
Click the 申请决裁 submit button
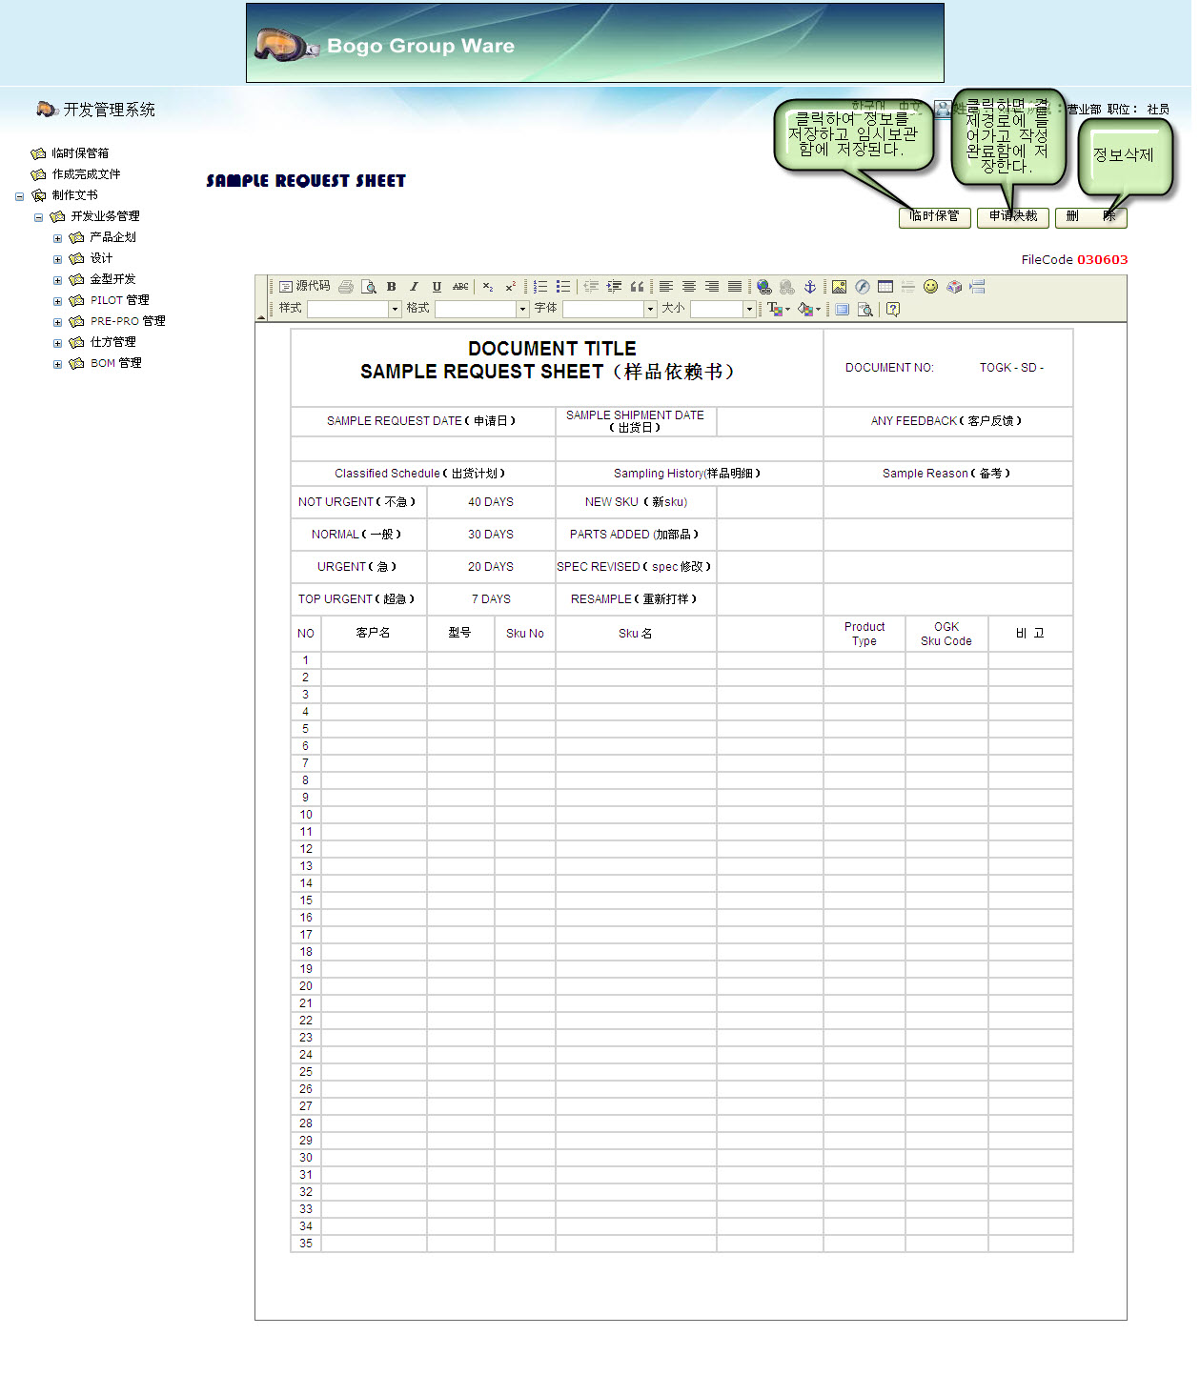tap(1013, 217)
